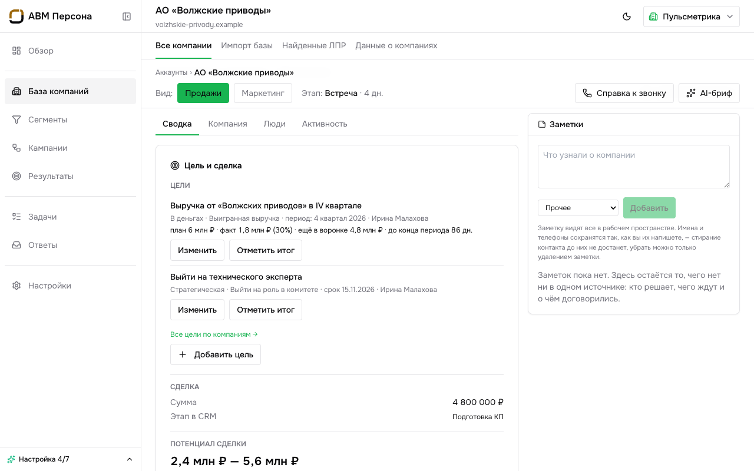Click the sparkle icon in AI-бриф

point(691,93)
